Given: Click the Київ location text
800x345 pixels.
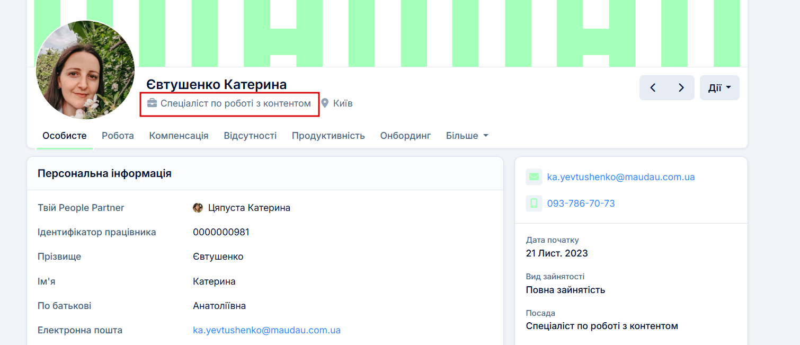Looking at the screenshot, I should (x=343, y=103).
